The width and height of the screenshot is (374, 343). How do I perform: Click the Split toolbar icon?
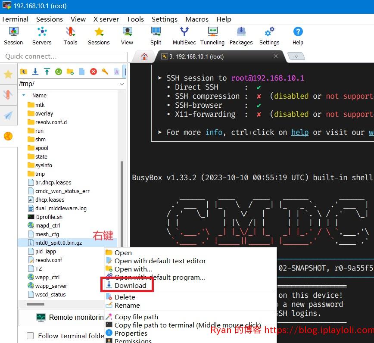156,36
